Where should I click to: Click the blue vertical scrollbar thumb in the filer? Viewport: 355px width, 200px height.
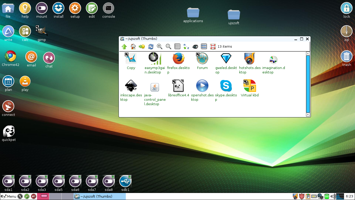pyautogui.click(x=308, y=84)
